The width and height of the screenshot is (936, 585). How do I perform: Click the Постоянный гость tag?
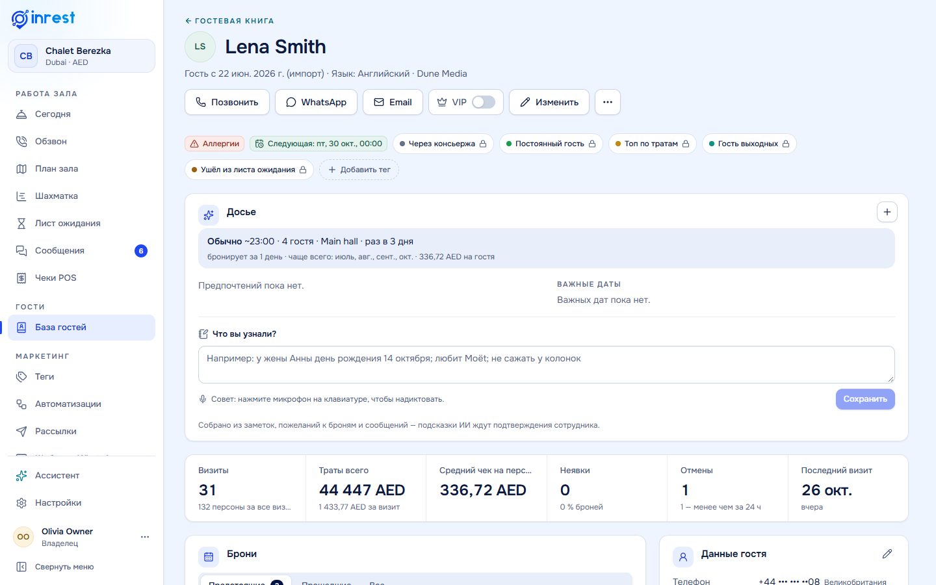click(x=551, y=144)
